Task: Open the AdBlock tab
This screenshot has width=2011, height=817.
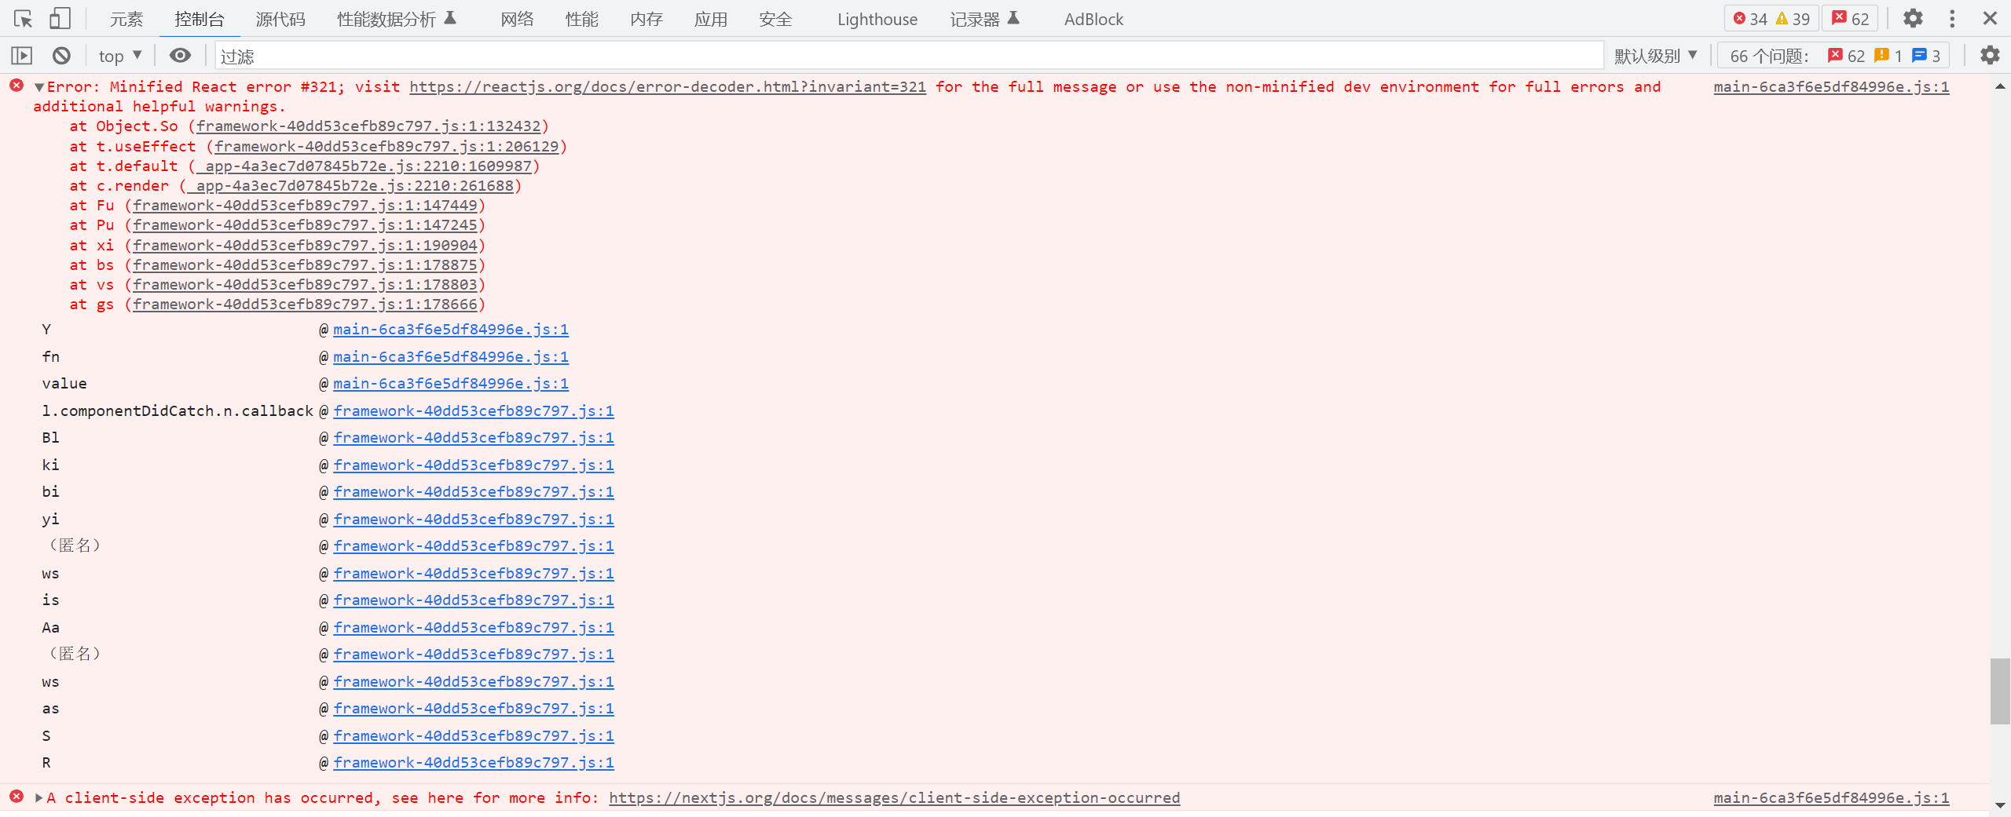Action: 1093,19
